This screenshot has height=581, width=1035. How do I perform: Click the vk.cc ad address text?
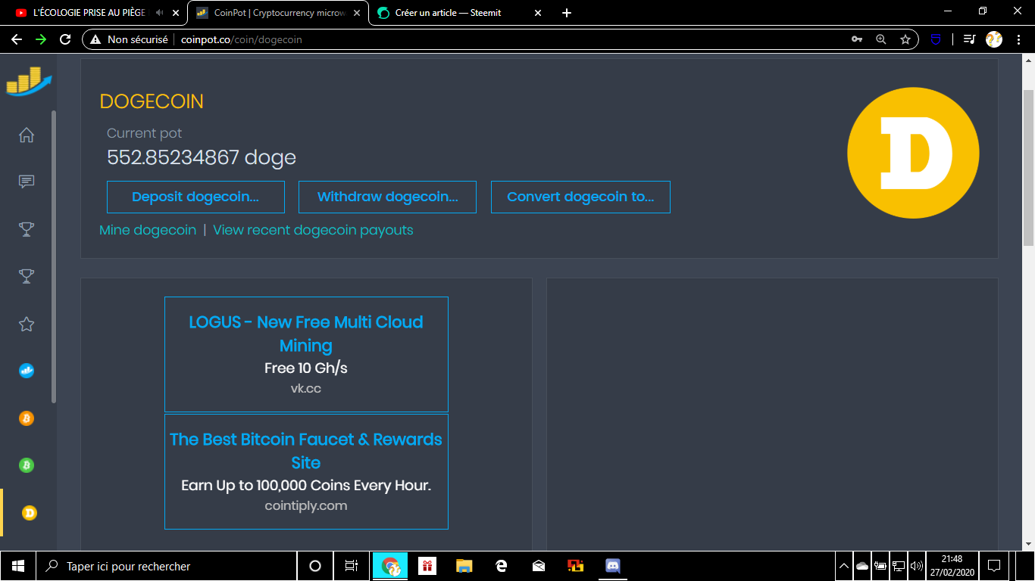click(x=306, y=389)
